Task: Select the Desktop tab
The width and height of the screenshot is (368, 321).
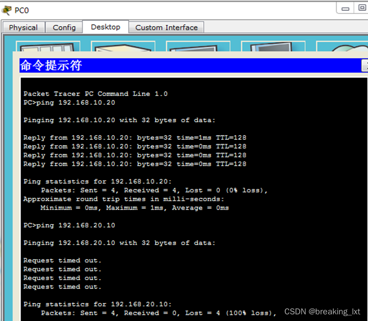Action: tap(105, 27)
